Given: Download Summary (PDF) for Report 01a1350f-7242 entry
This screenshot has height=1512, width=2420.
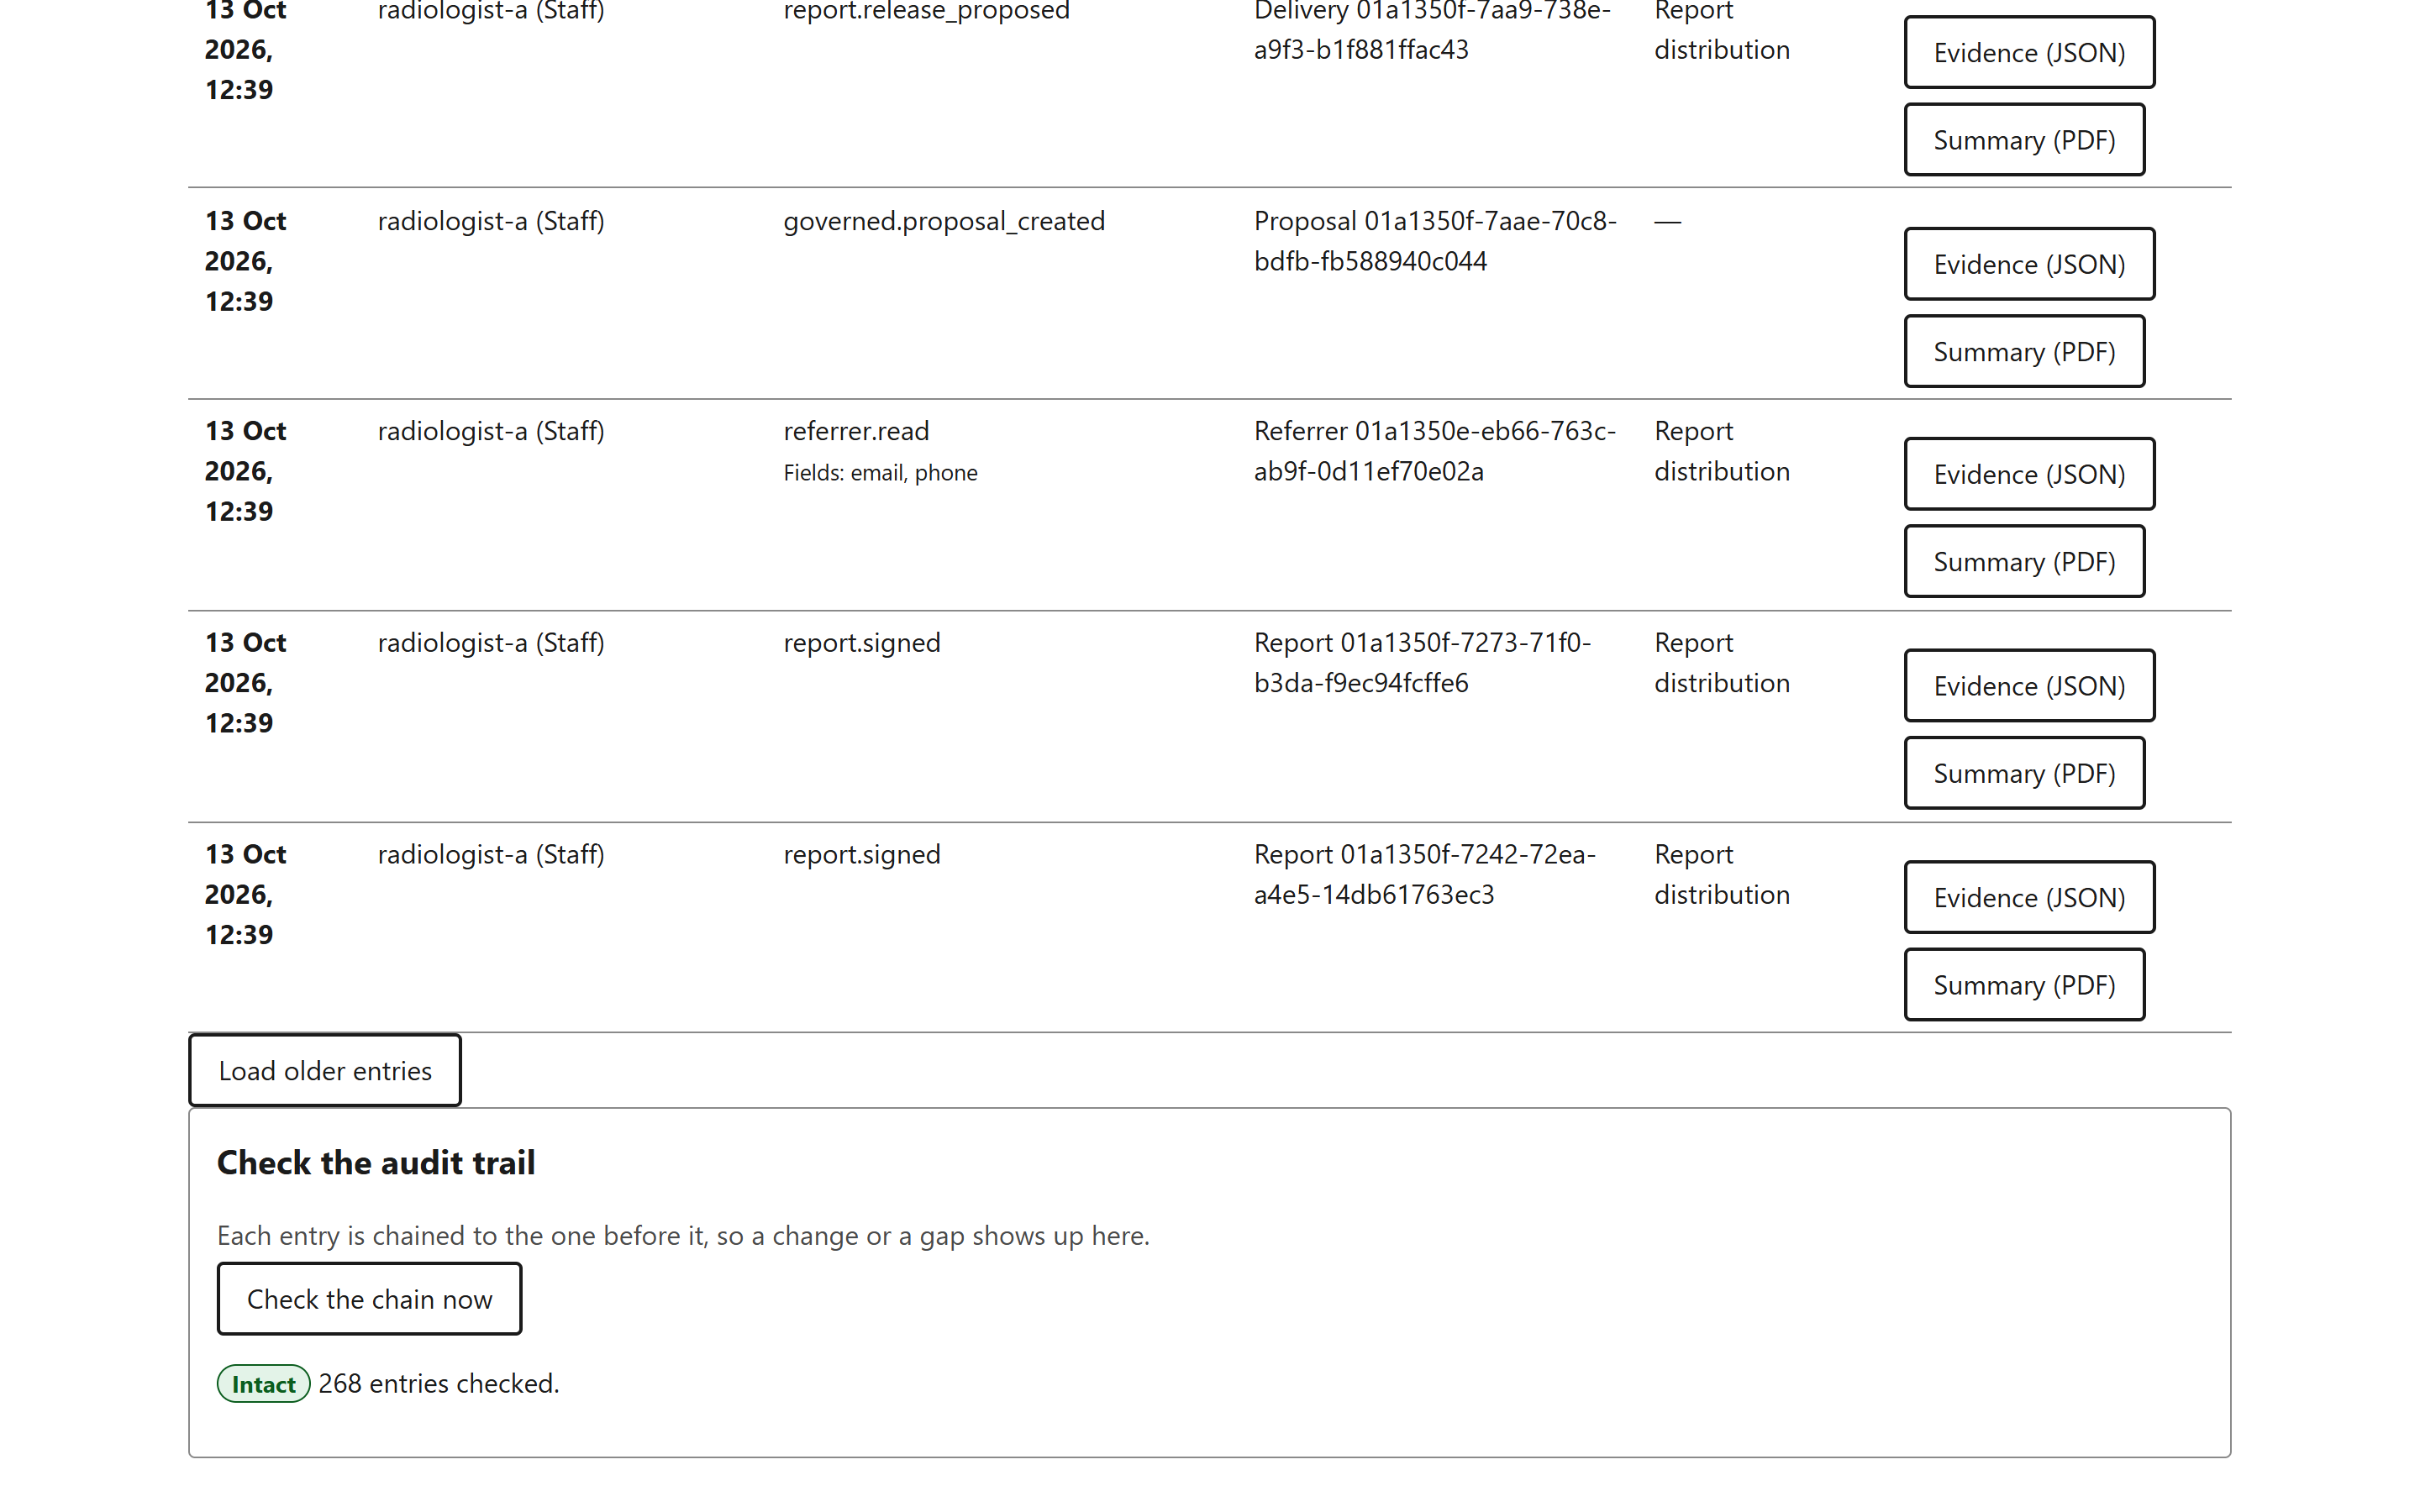Looking at the screenshot, I should pos(2024,985).
